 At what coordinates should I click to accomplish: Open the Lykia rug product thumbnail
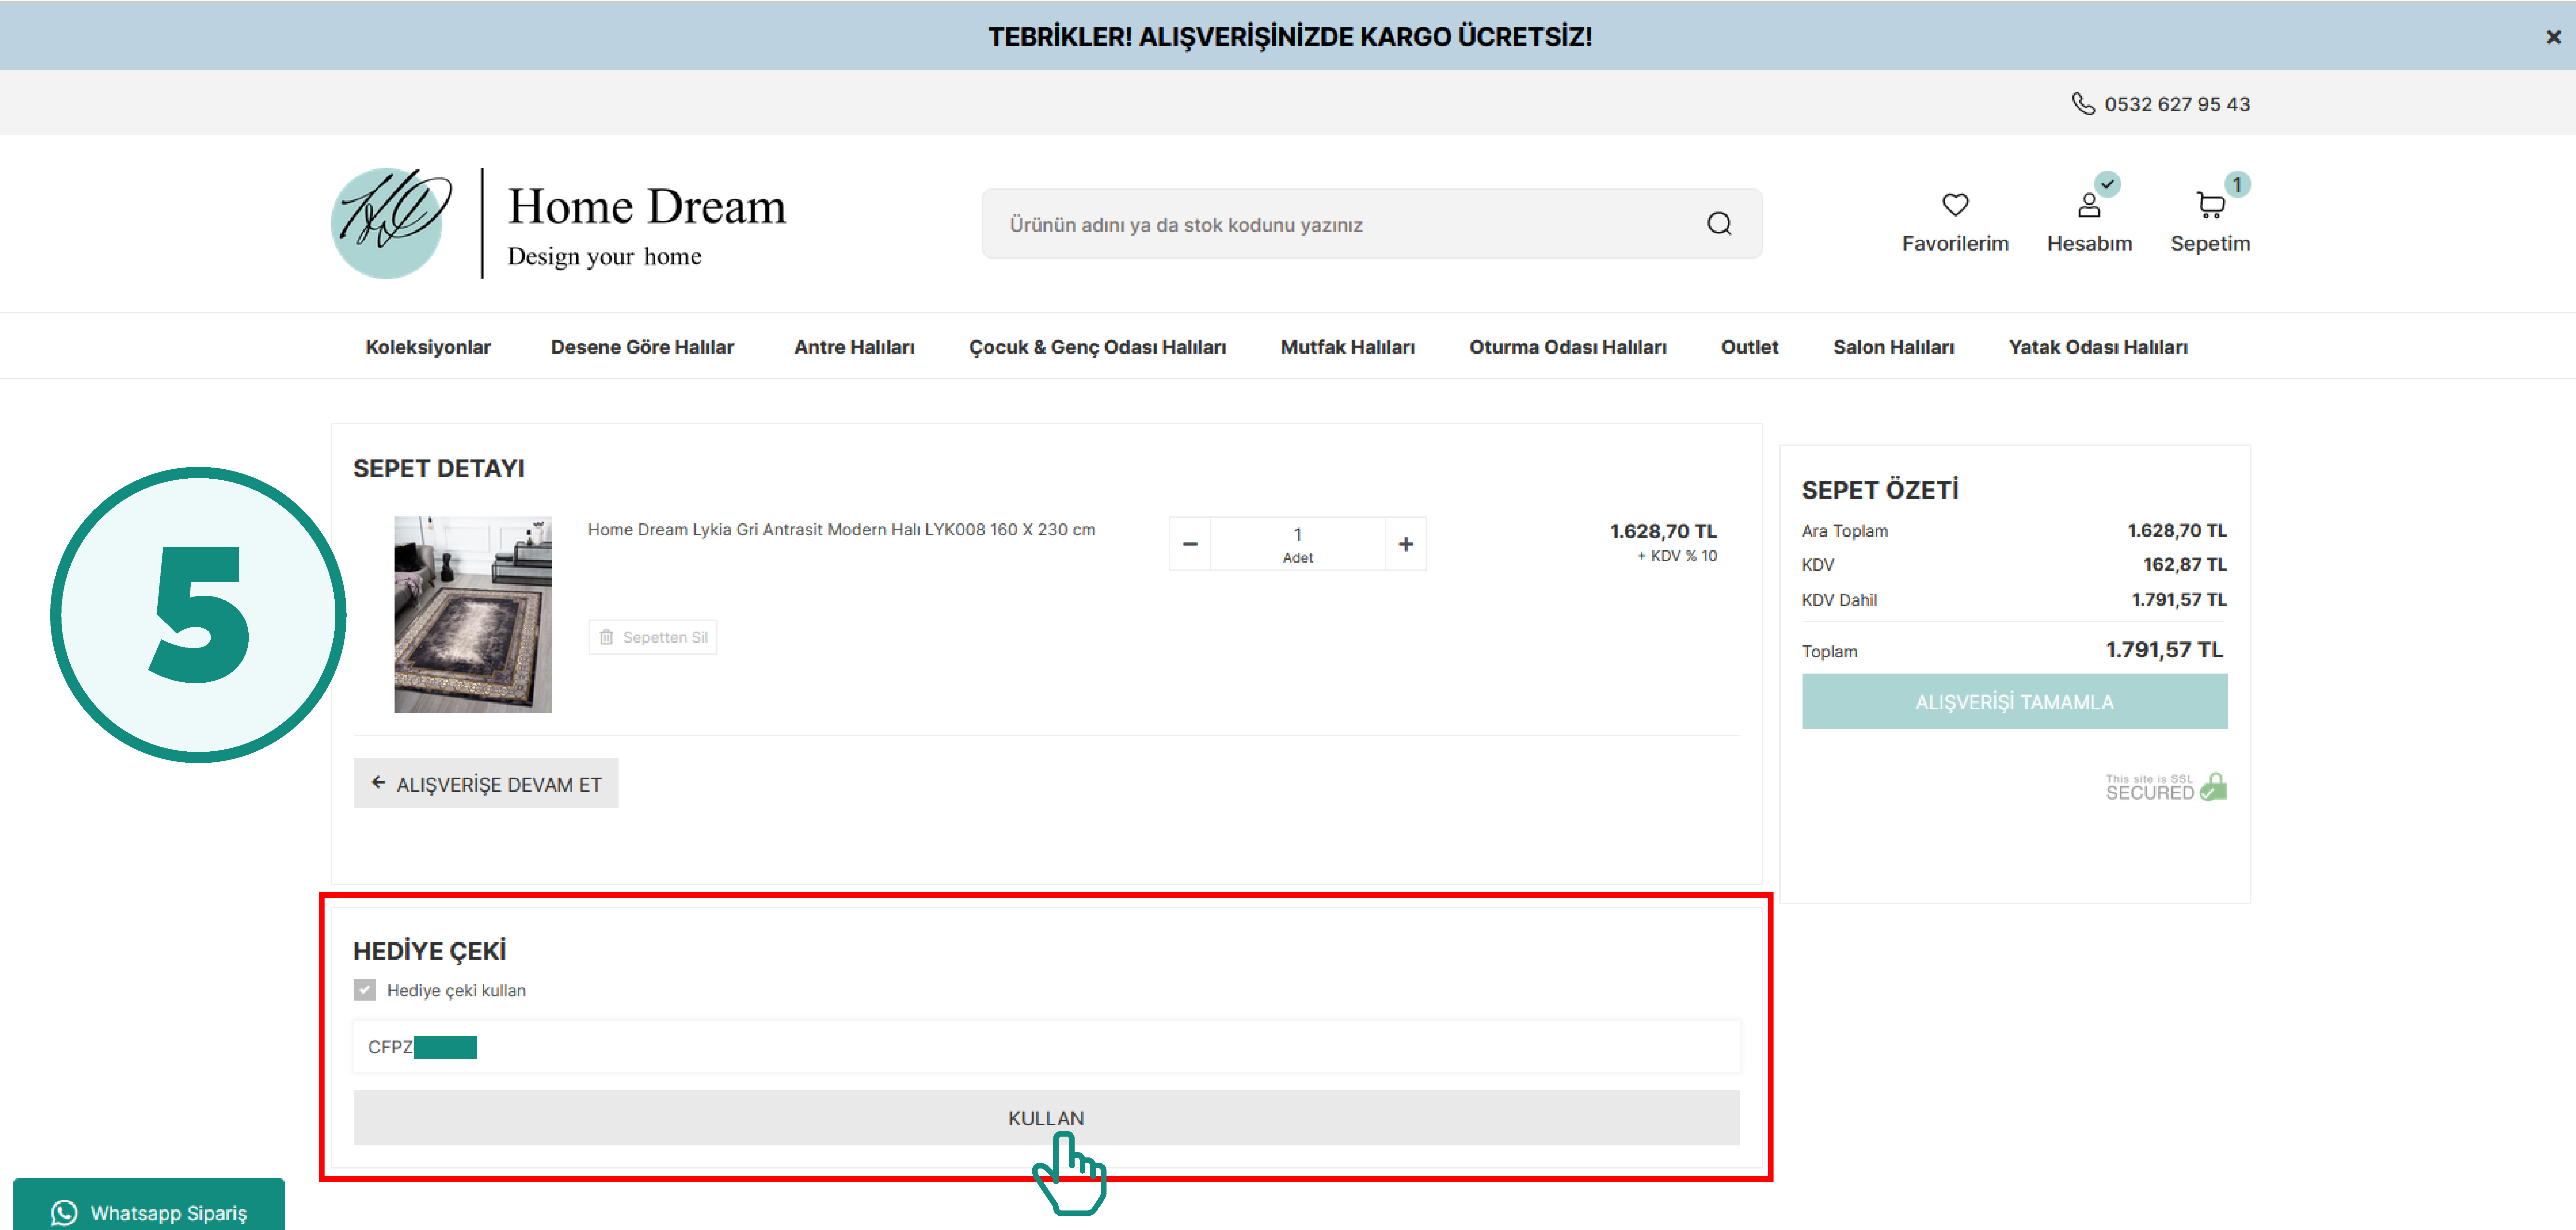pyautogui.click(x=473, y=614)
